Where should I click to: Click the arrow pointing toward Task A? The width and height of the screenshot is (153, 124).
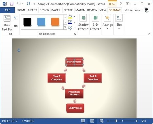click(x=66, y=70)
